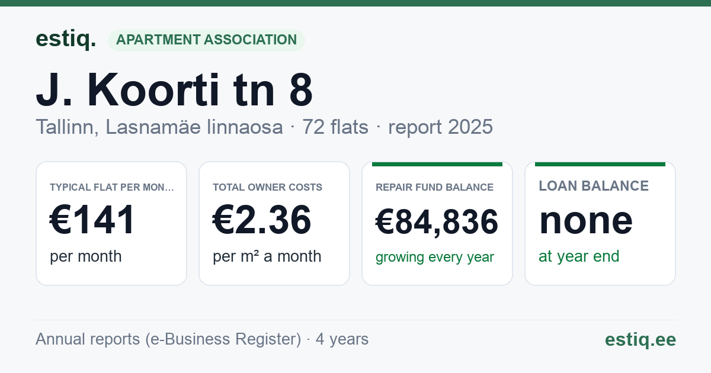Click REPAIR FUND BALANCE label
The width and height of the screenshot is (711, 373).
pos(435,187)
